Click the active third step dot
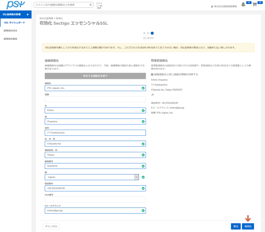Screen dimensions: 265x232 [152, 33]
